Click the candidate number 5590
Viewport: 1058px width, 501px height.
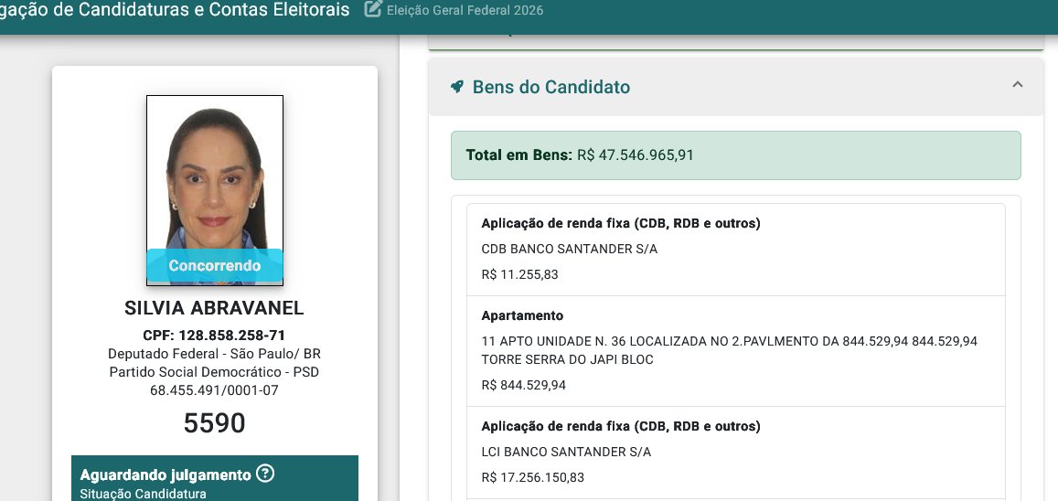coord(215,422)
